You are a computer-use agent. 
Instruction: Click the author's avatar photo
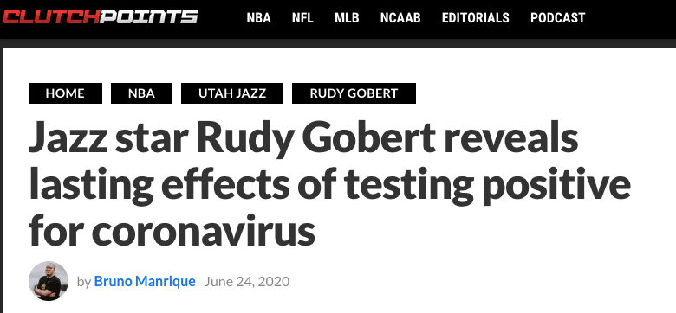[x=49, y=281]
